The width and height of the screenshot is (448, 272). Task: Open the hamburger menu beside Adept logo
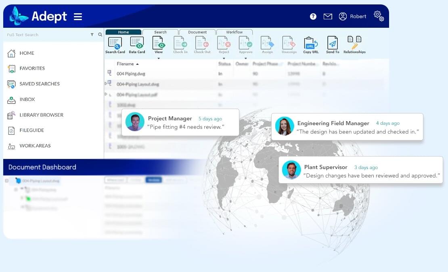click(78, 16)
